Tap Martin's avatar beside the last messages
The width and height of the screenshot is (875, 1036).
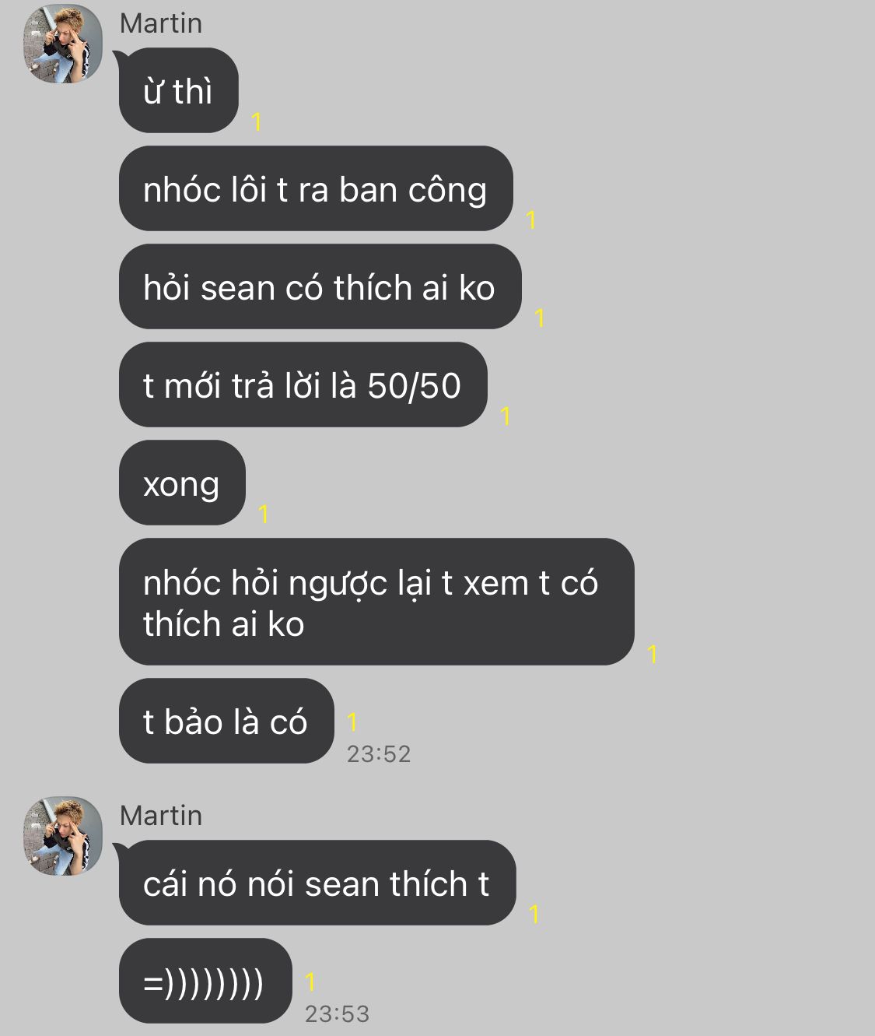click(x=63, y=836)
